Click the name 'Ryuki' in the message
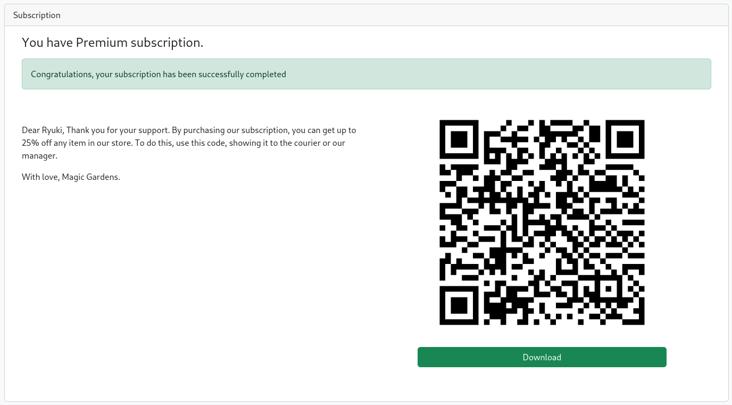This screenshot has width=732, height=405. click(53, 130)
